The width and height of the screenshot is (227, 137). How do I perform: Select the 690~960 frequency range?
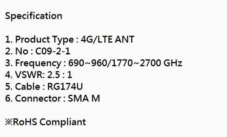[x=89, y=63]
